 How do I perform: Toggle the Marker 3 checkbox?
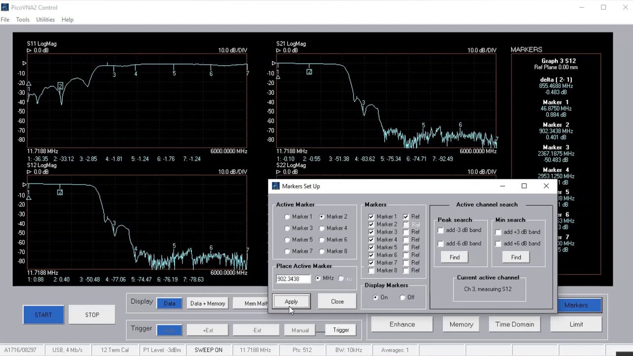(x=371, y=232)
